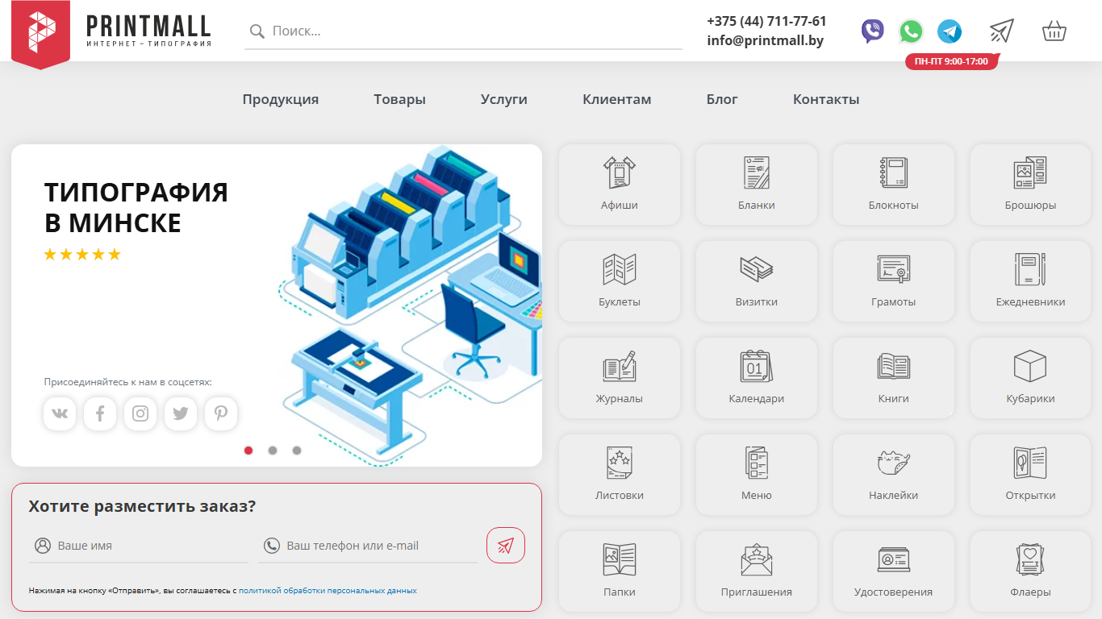Click the Поиск search field
The width and height of the screenshot is (1102, 619).
[x=464, y=31]
